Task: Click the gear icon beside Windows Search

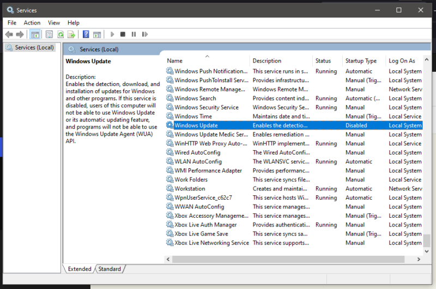Action: pyautogui.click(x=169, y=98)
